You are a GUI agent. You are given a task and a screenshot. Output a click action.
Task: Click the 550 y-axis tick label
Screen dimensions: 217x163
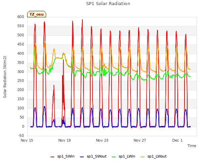coord(21,26)
